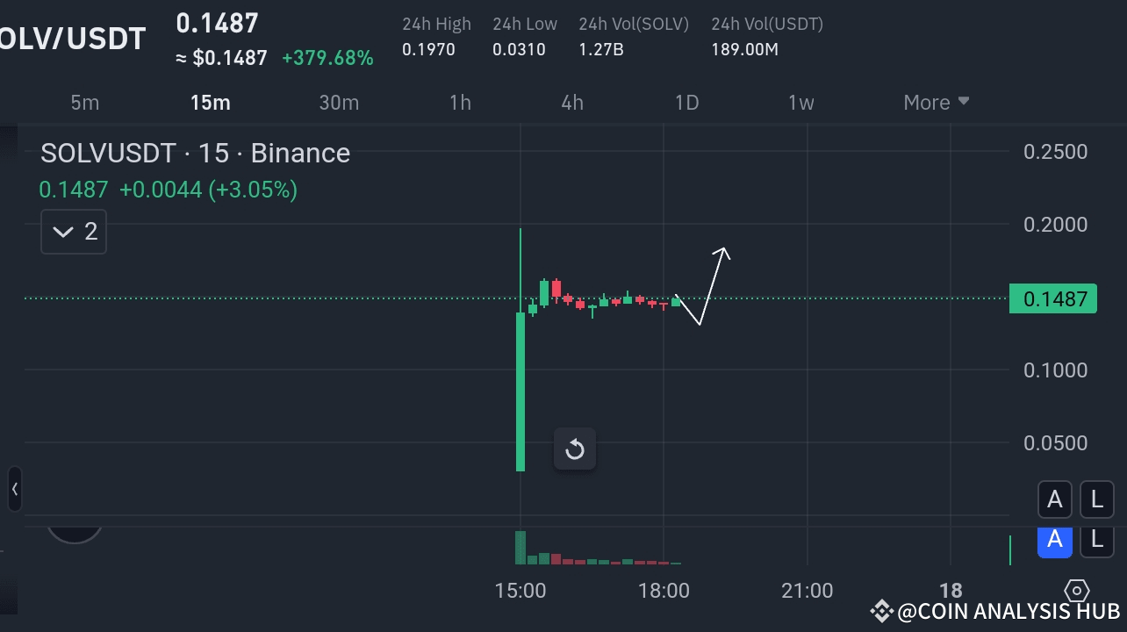This screenshot has height=632, width=1127.
Task: Click the chart reload circular-arrow icon
Action: pos(575,449)
